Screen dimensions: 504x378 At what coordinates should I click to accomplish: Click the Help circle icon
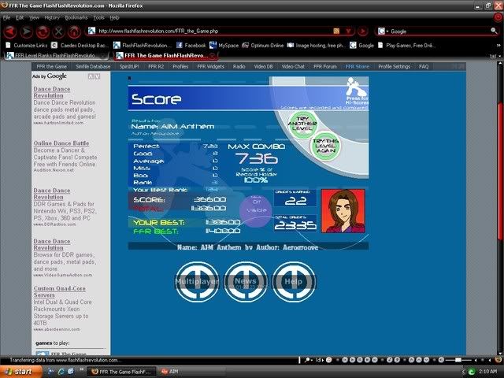coord(293,281)
